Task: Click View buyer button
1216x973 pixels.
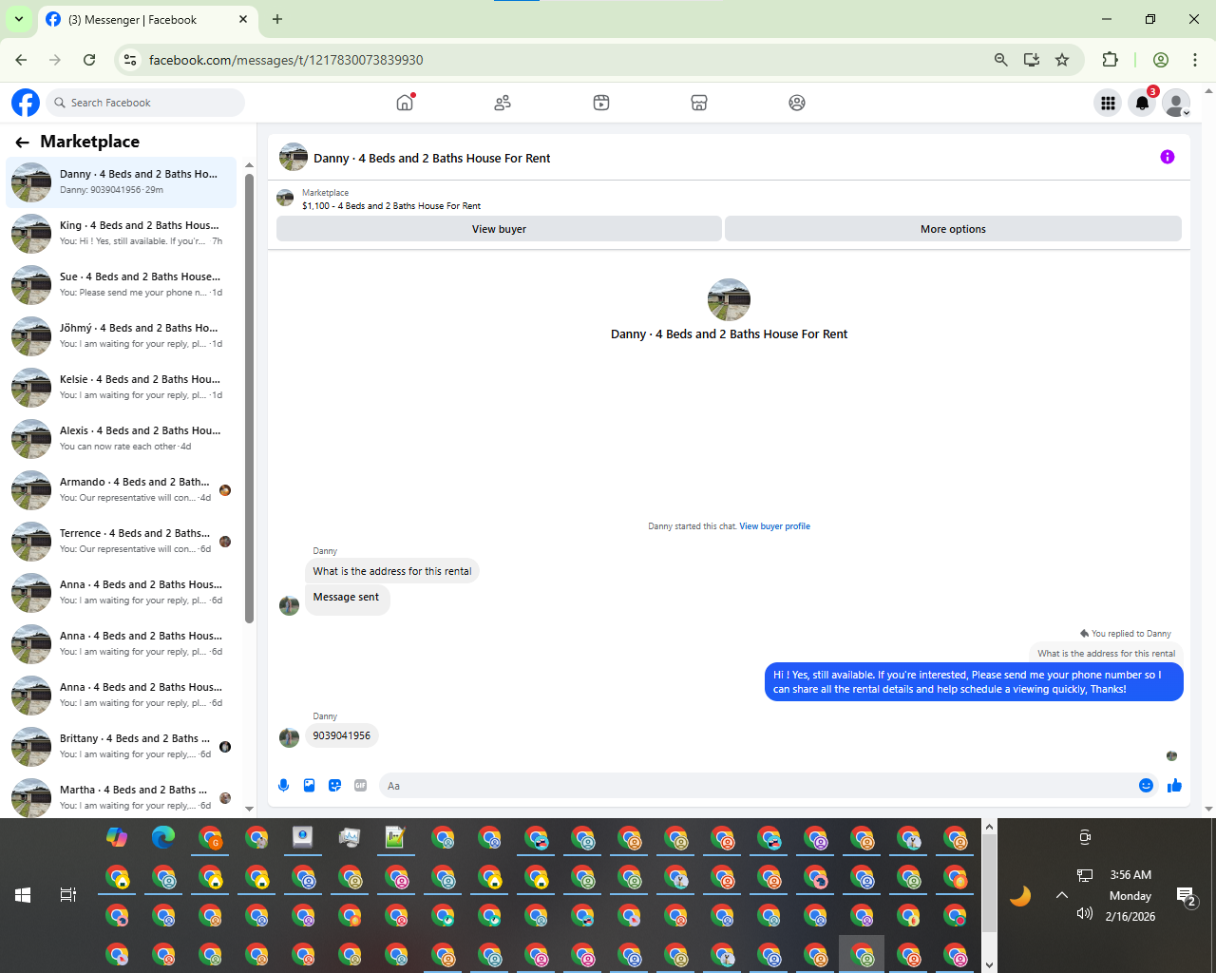Action: tap(499, 229)
